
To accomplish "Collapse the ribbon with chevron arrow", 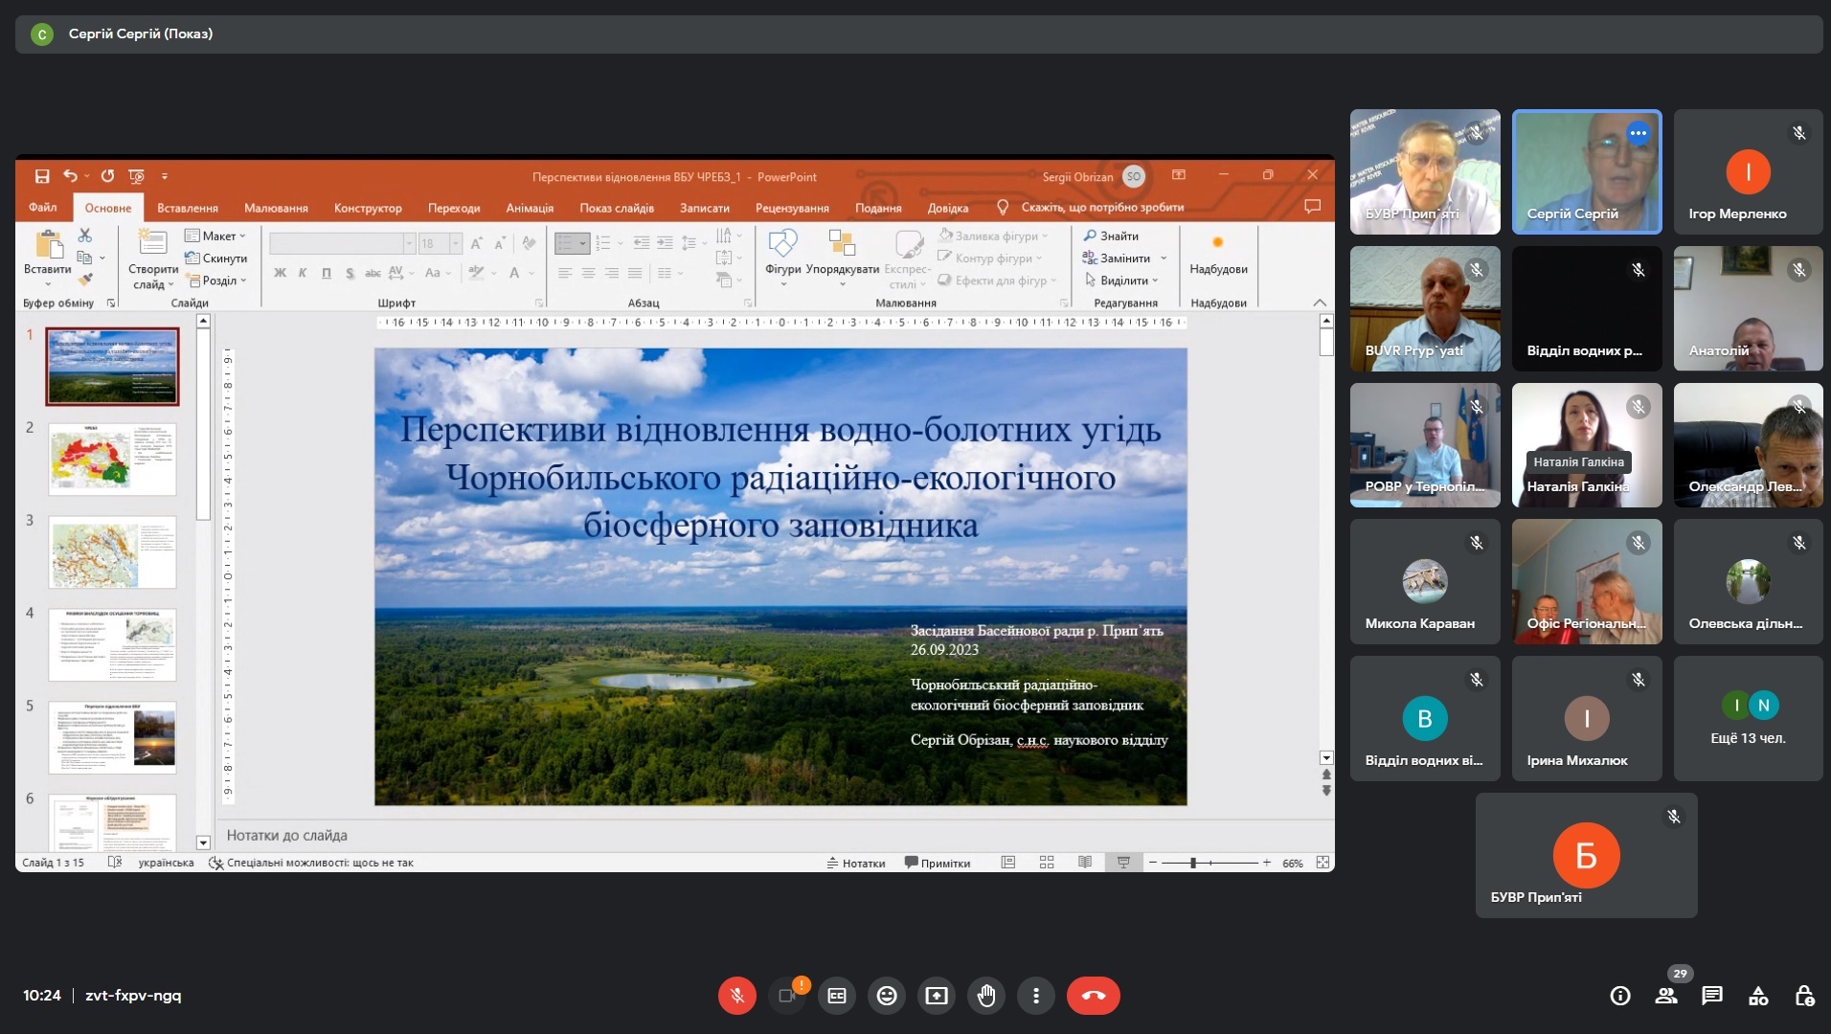I will point(1320,303).
